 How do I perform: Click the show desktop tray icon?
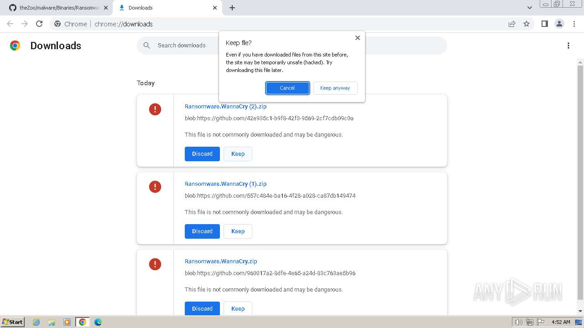coord(579,322)
